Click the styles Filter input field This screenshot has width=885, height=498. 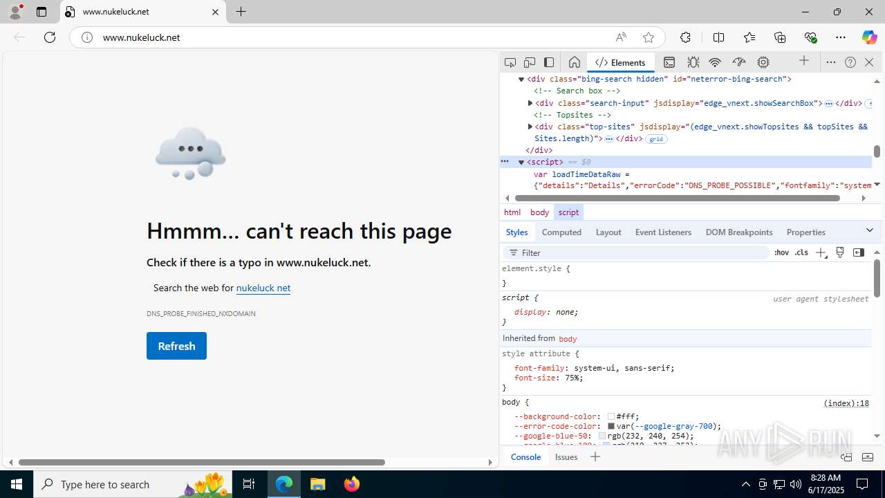pyautogui.click(x=636, y=252)
